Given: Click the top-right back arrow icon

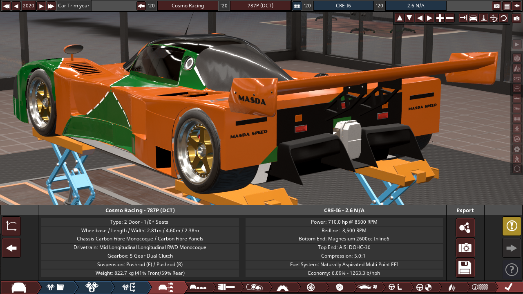Looking at the screenshot, I should click(516, 6).
